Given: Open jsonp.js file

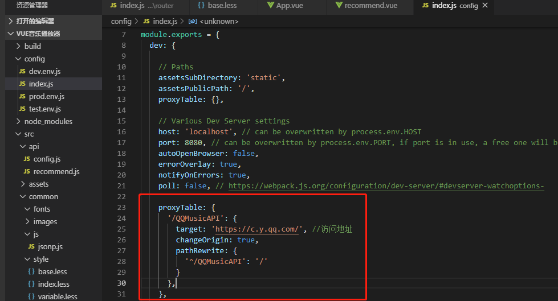Looking at the screenshot, I should tap(50, 246).
